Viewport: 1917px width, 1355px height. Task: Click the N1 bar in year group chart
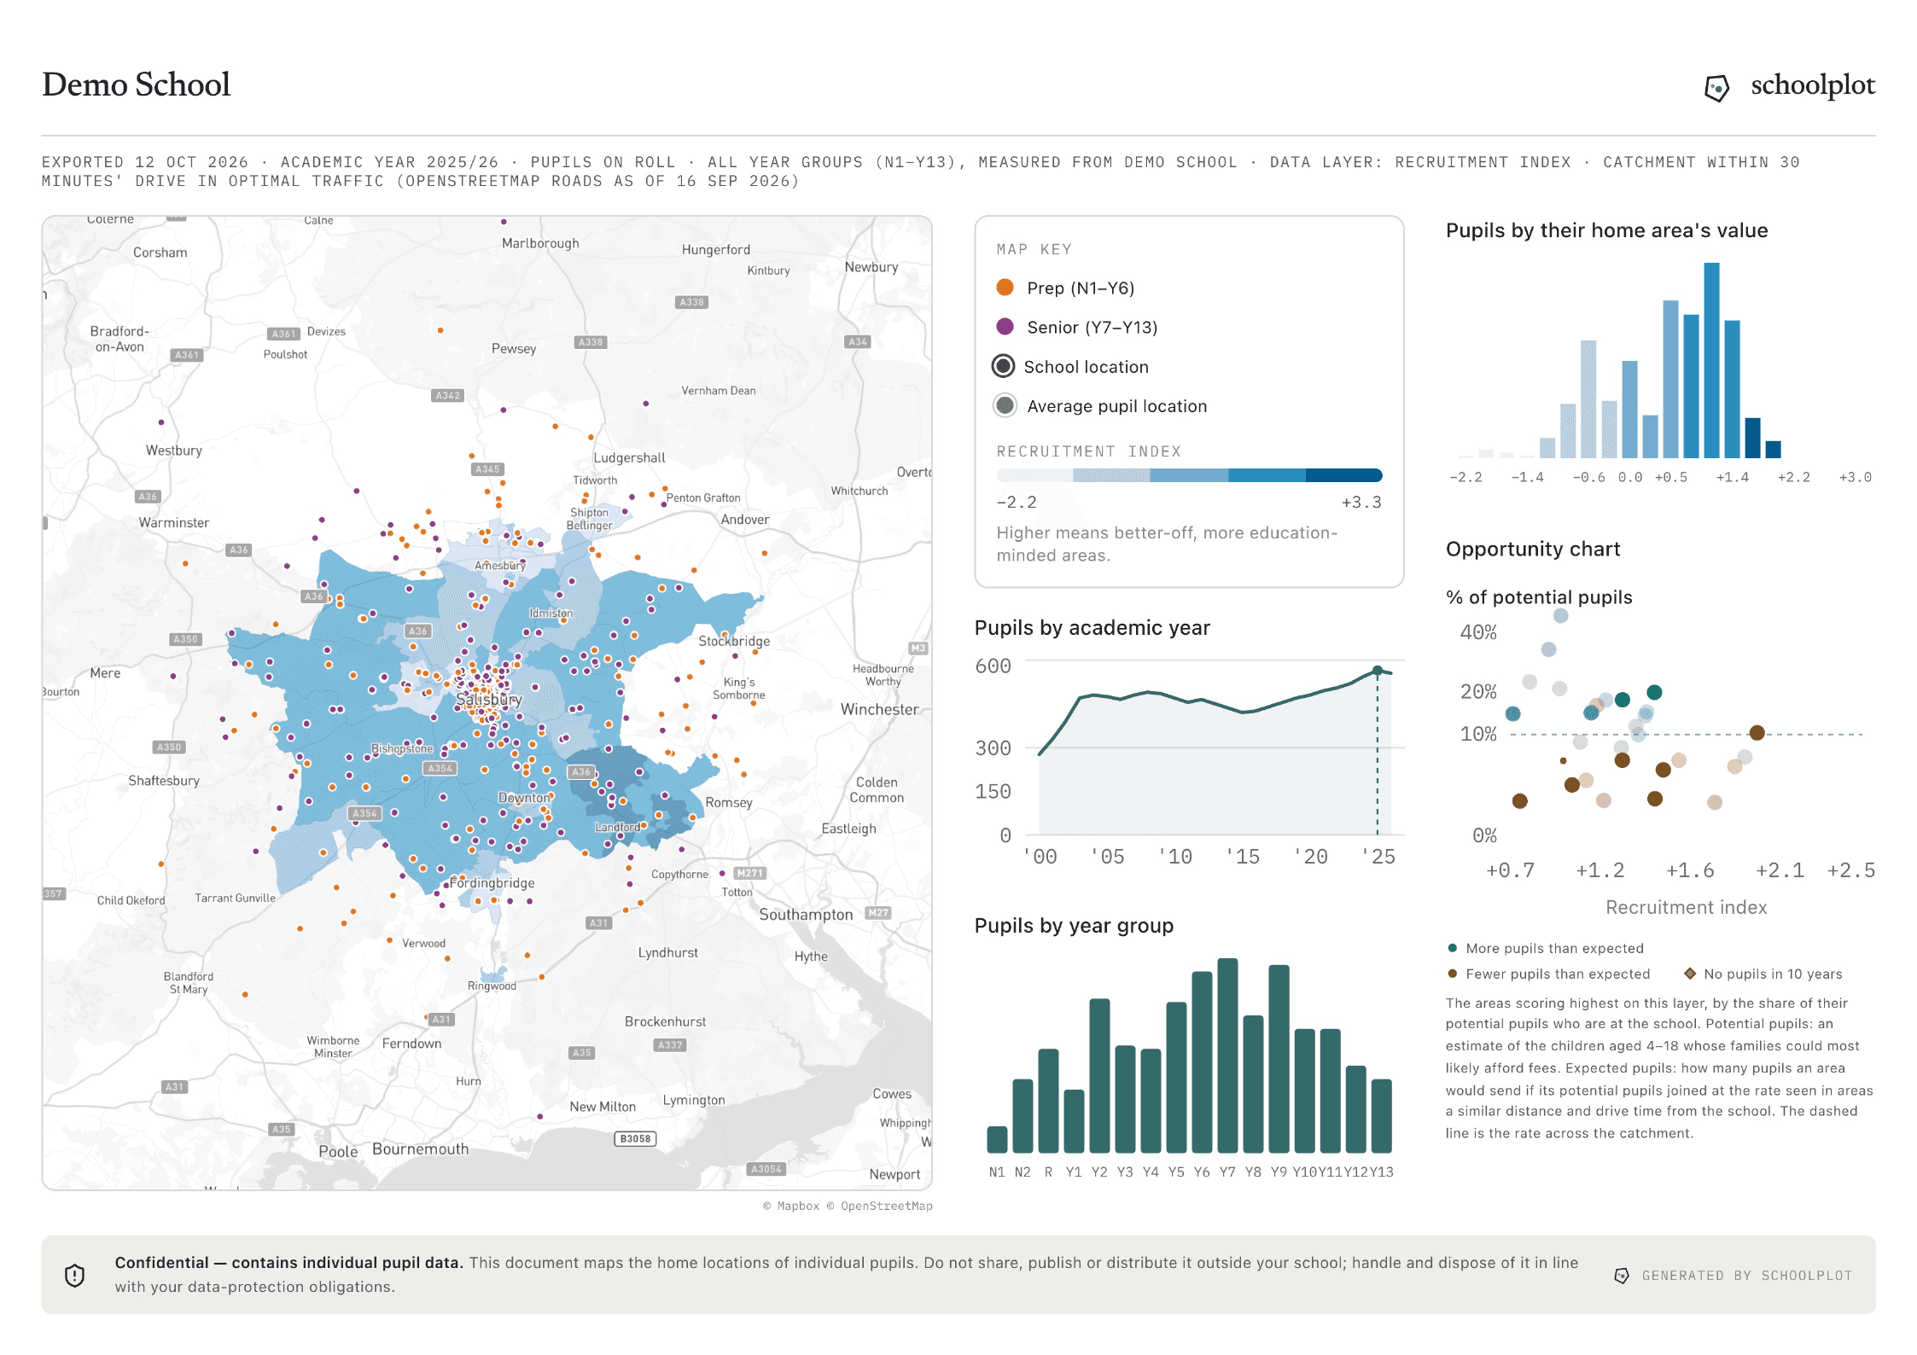[x=997, y=1139]
